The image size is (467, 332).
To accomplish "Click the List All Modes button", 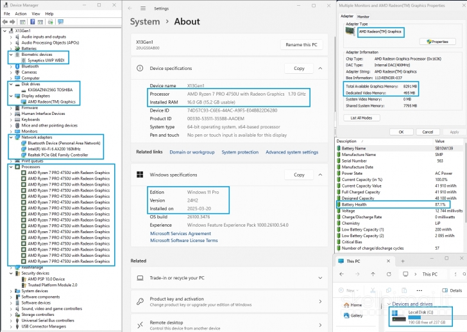I will 361,118.
